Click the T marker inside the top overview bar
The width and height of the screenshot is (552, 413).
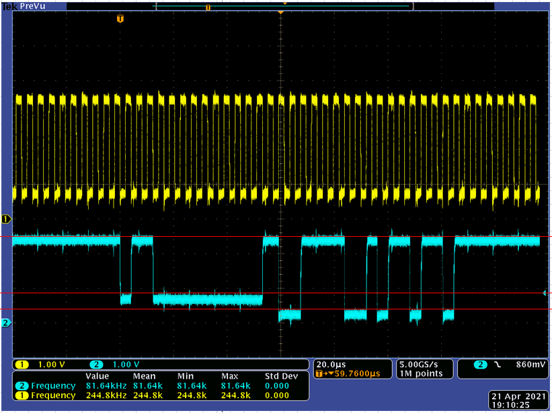[208, 8]
